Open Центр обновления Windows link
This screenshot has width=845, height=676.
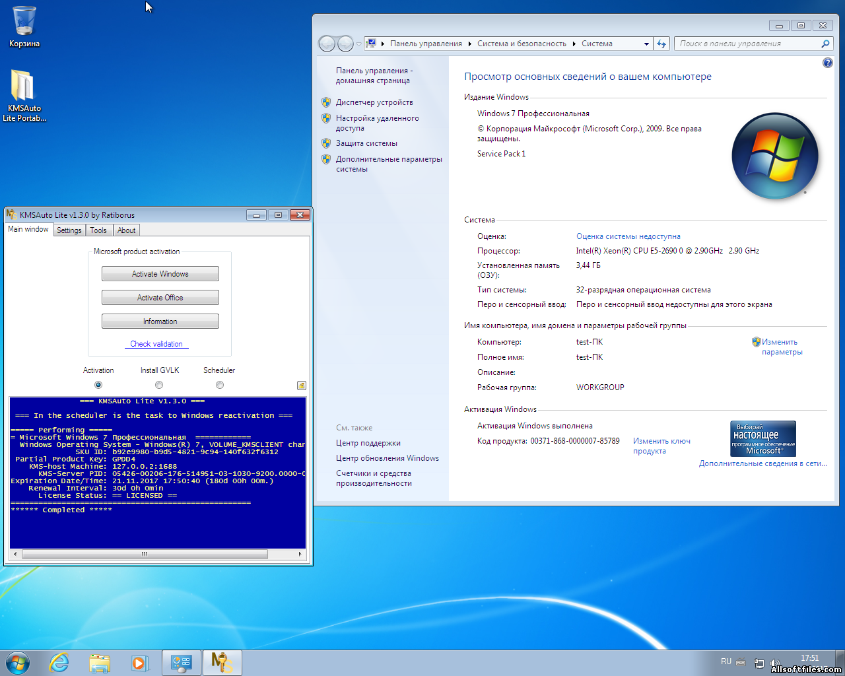tap(388, 458)
